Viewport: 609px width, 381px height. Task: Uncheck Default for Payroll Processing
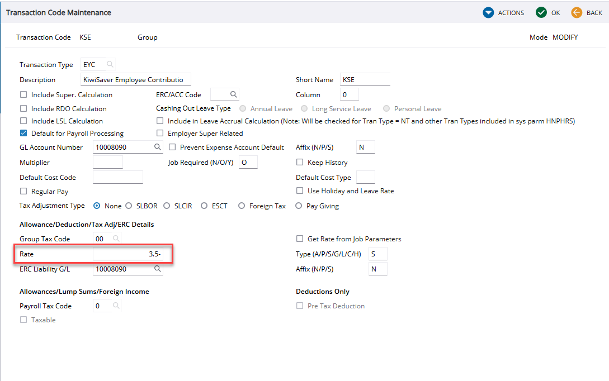(23, 134)
